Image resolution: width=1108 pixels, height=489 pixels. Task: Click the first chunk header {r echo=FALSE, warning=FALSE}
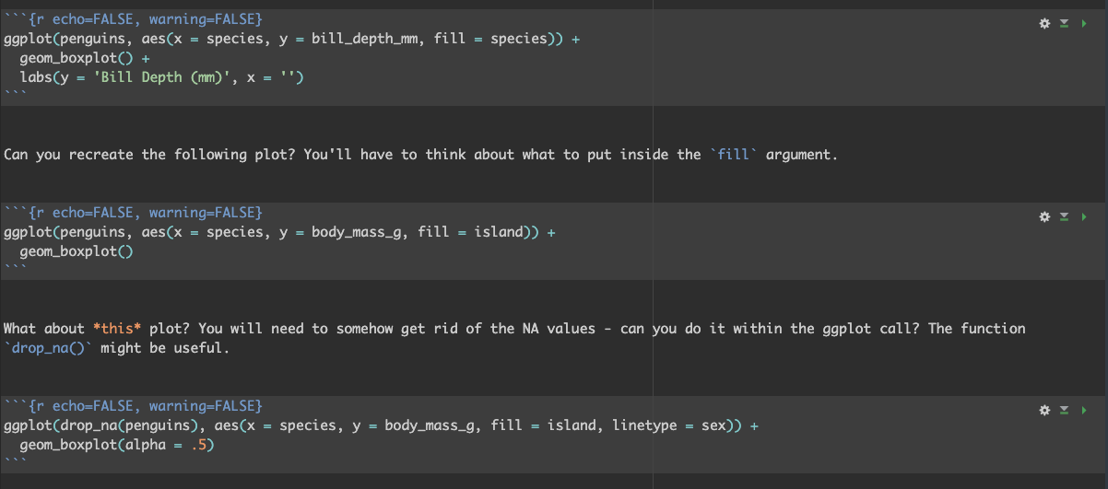(x=146, y=19)
